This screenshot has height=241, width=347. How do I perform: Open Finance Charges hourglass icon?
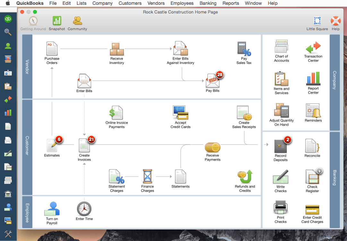point(148,176)
